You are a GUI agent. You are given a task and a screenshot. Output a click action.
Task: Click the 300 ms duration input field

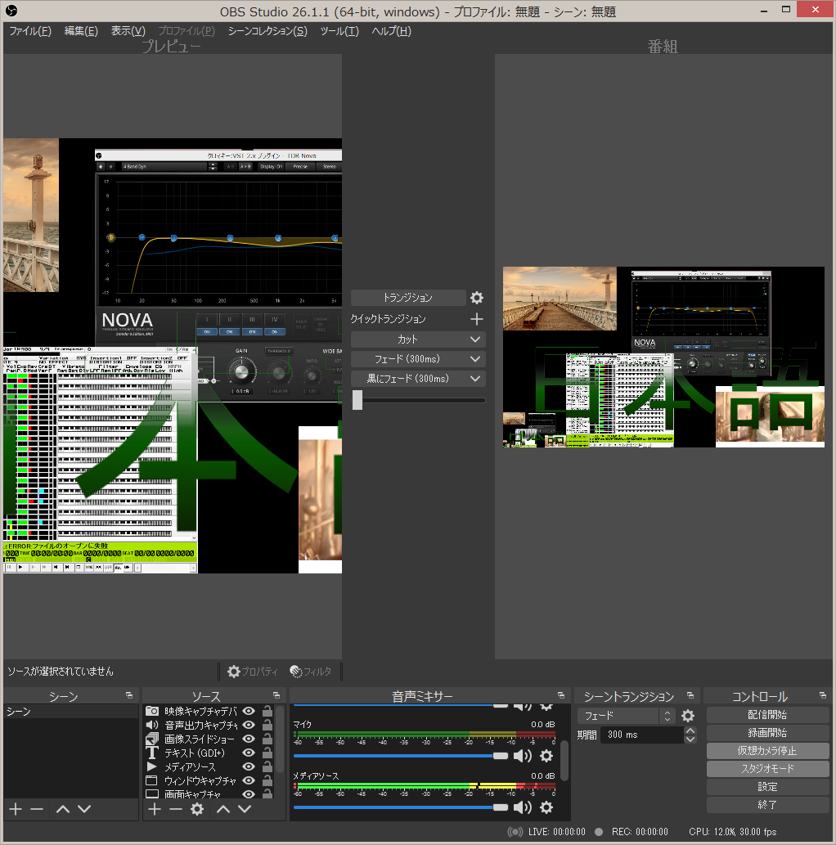(x=644, y=735)
